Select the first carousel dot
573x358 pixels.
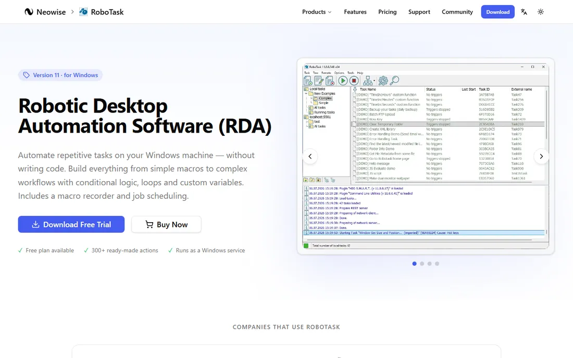coord(415,263)
